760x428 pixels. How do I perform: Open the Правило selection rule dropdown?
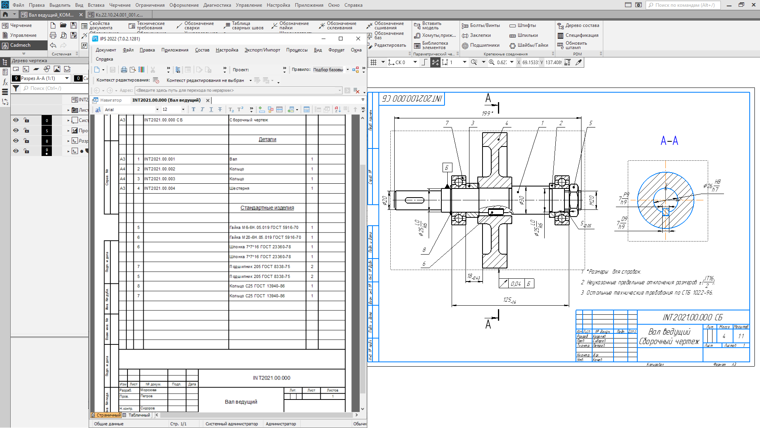(x=348, y=70)
